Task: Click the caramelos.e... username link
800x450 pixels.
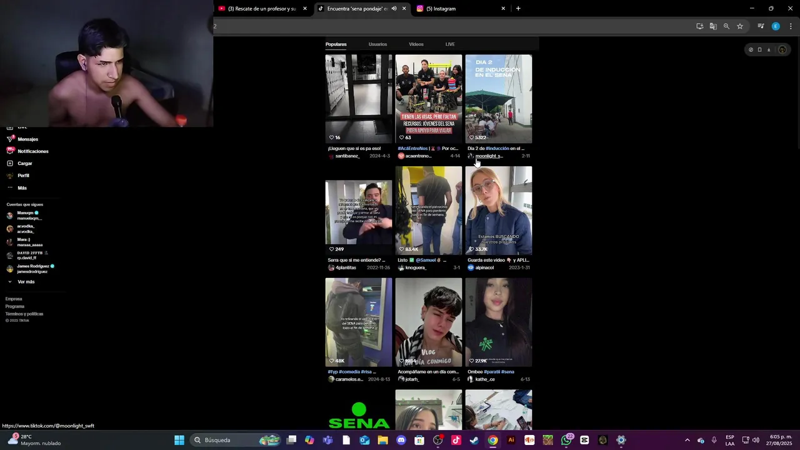Action: [x=349, y=379]
